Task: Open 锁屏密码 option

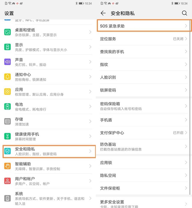Action: click(x=144, y=90)
